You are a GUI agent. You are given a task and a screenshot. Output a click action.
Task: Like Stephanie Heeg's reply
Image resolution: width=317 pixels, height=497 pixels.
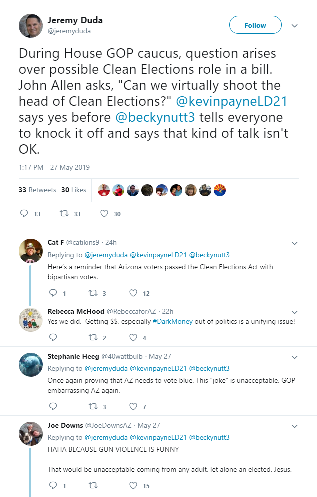point(133,407)
